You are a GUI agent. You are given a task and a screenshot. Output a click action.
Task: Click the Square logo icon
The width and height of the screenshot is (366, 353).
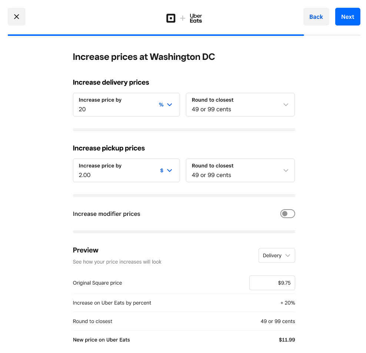tap(171, 18)
